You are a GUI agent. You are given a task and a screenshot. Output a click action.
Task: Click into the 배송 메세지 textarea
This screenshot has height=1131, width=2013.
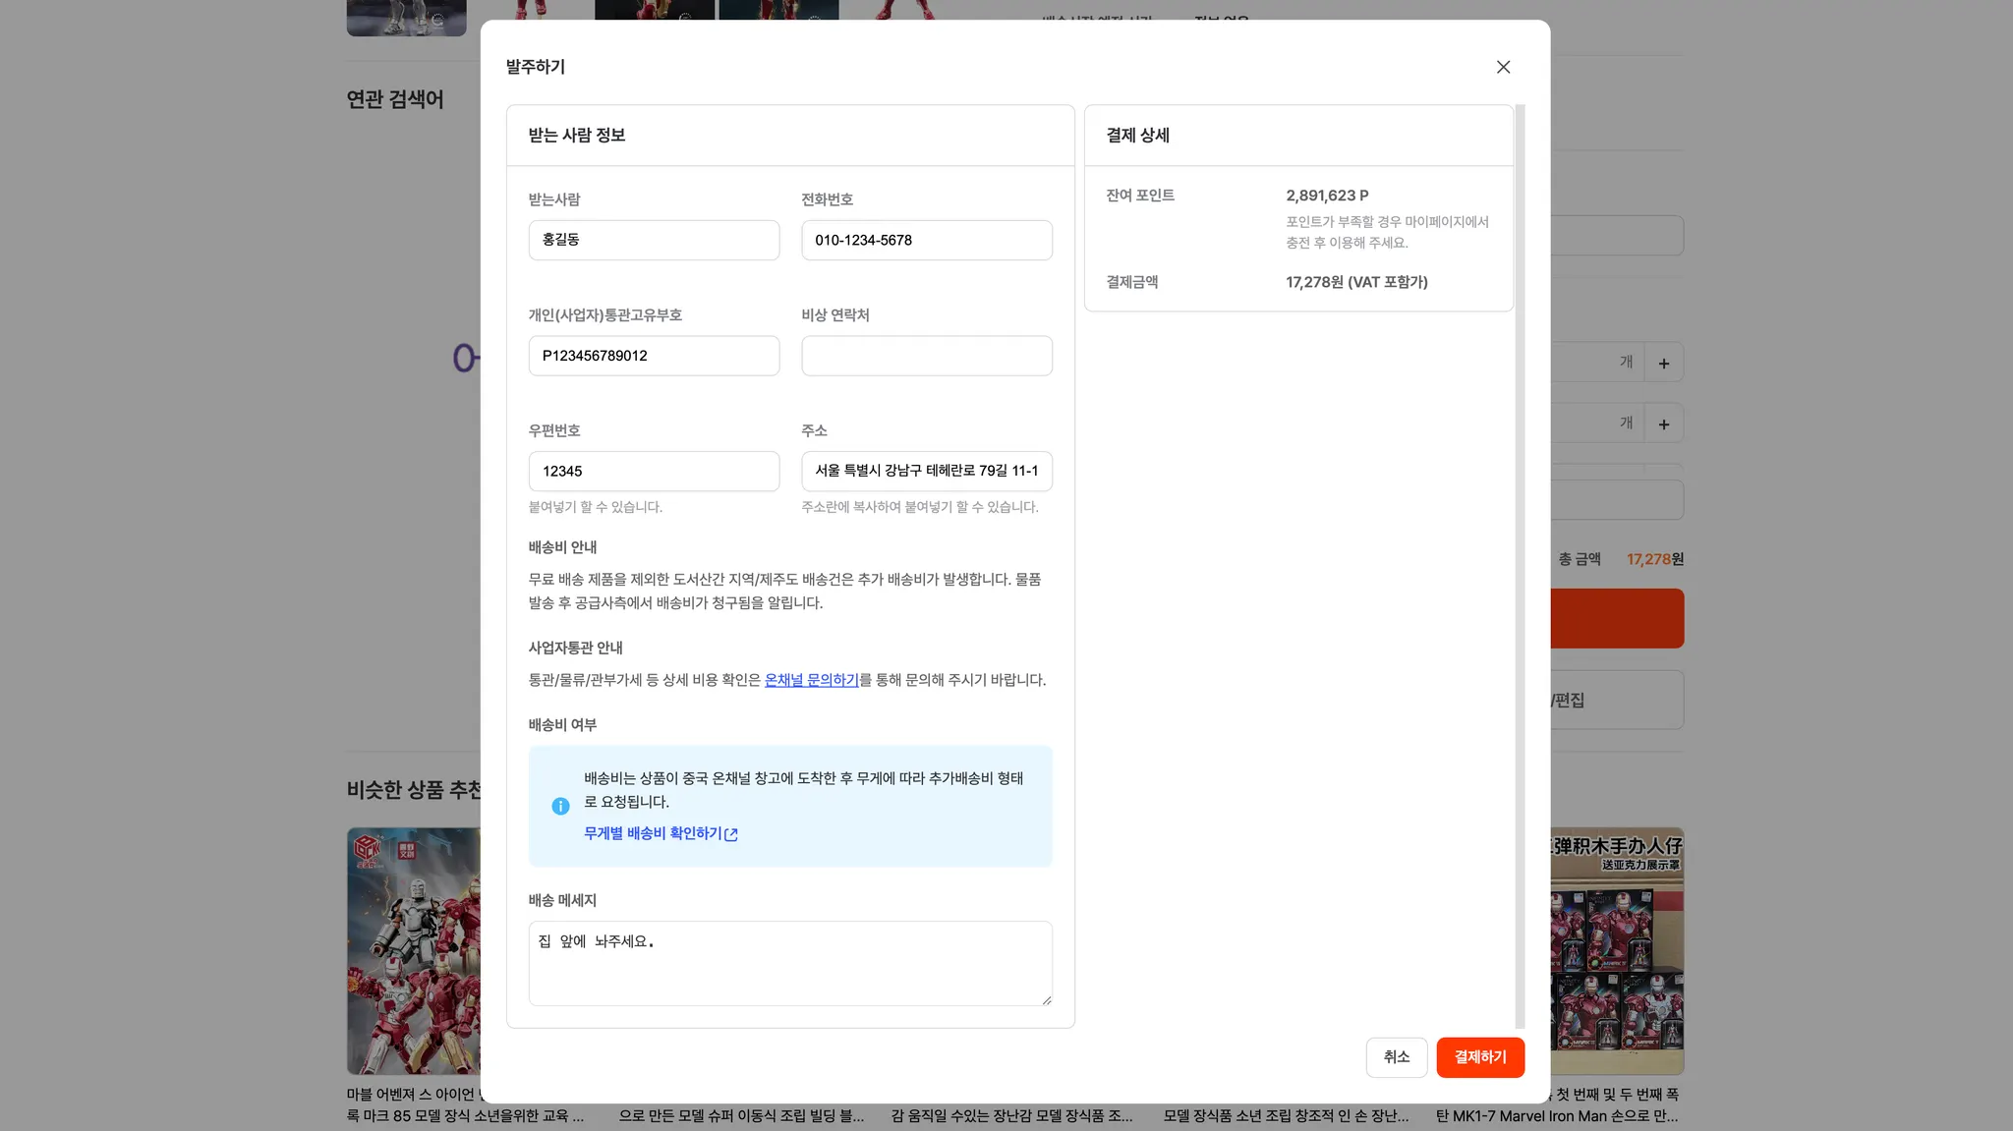(789, 963)
